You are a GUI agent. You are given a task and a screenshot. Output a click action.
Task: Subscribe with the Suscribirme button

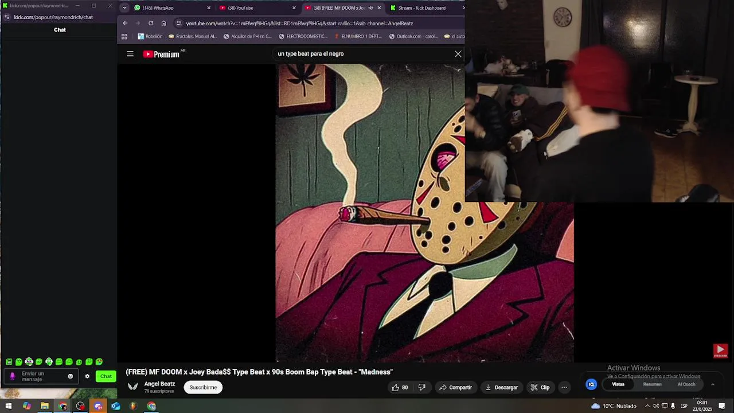pyautogui.click(x=204, y=387)
